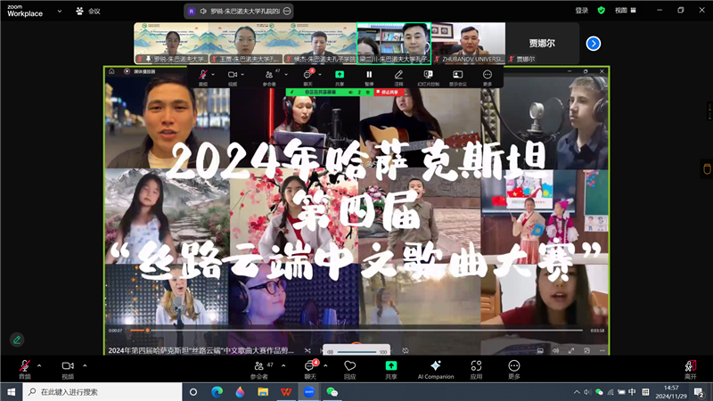
Task: Click the video playback progress bar
Action: 356,330
